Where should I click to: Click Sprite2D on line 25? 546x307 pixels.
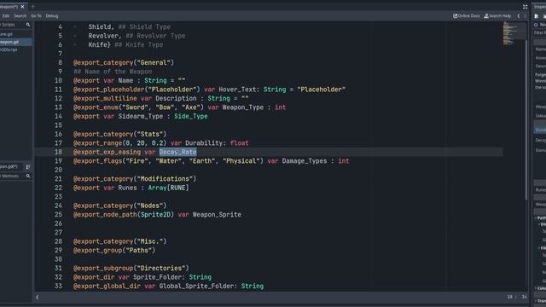[x=155, y=214]
